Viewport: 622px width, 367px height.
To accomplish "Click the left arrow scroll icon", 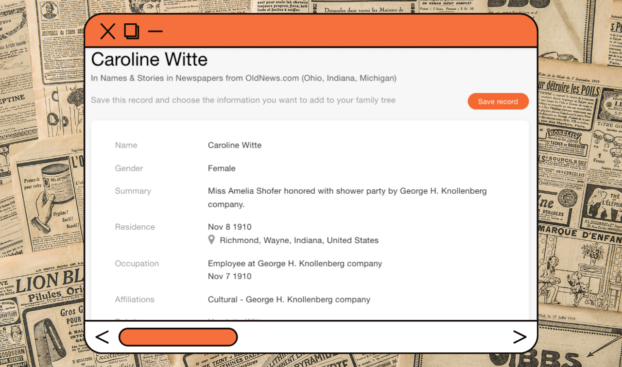I will [x=102, y=337].
